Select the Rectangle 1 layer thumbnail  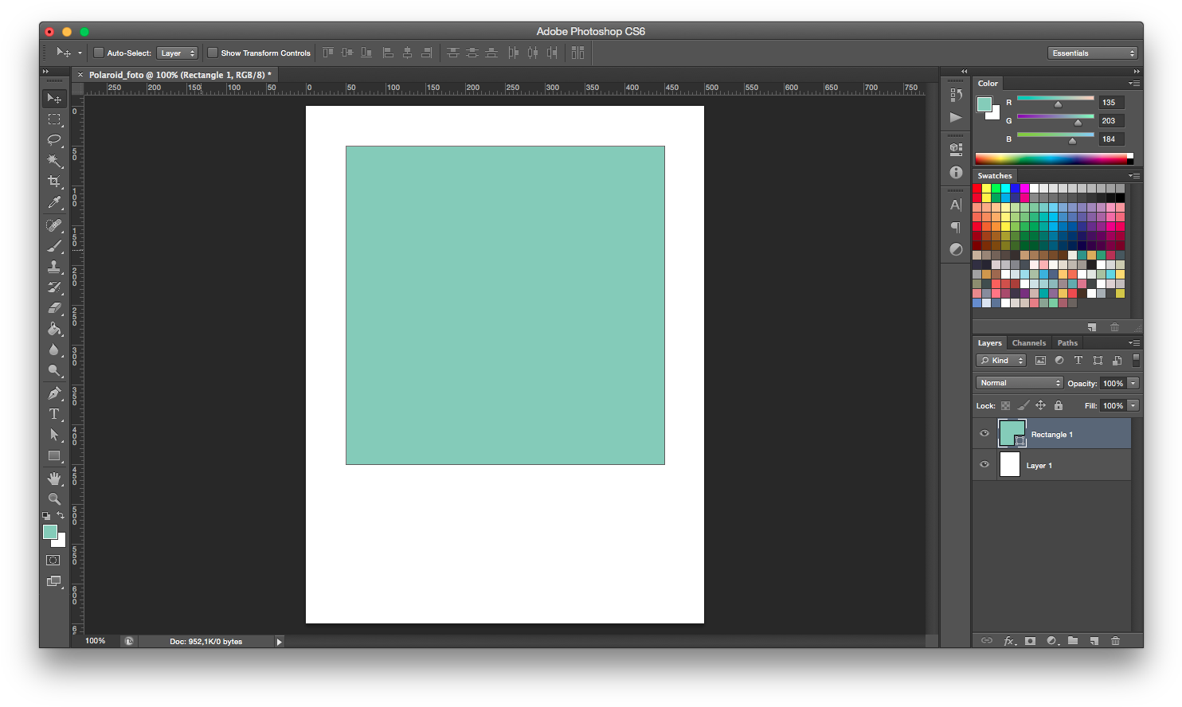1012,434
